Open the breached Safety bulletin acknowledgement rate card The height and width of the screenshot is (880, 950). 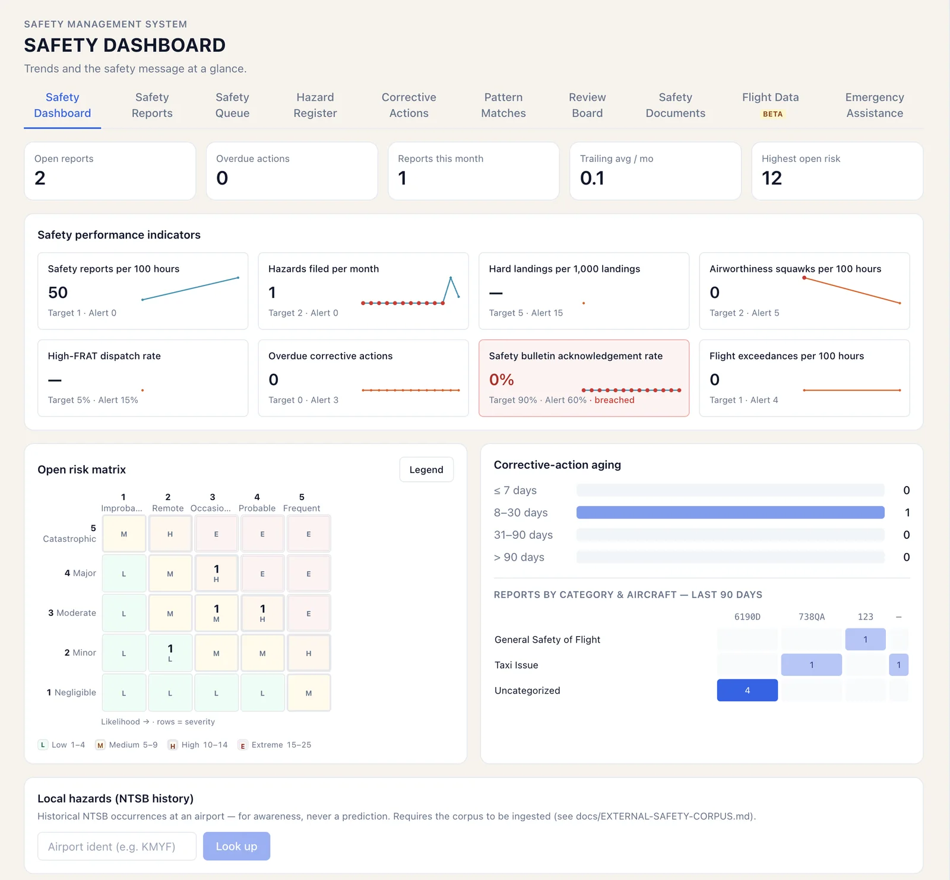pos(584,378)
